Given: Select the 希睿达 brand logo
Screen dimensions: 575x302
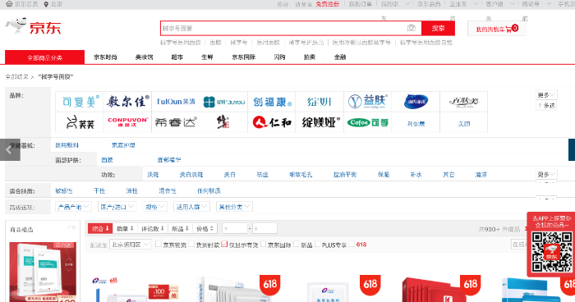Looking at the screenshot, I should pos(176,122).
